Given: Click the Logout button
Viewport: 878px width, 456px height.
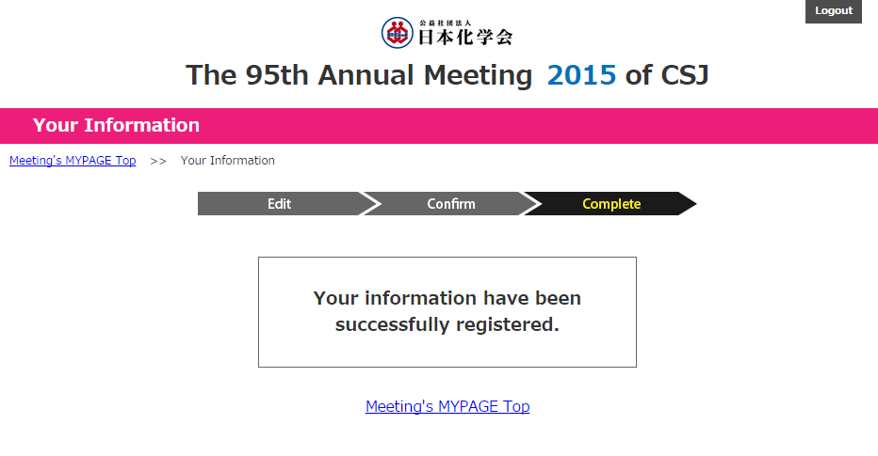Looking at the screenshot, I should coord(833,11).
